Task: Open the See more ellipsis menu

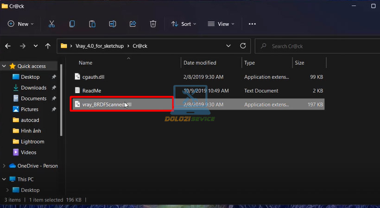Action: pos(252,24)
